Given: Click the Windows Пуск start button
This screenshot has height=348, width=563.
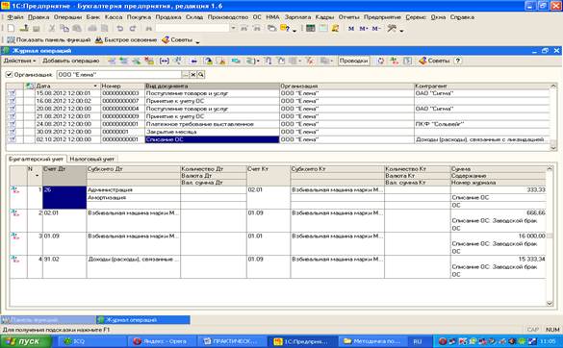Looking at the screenshot, I should 26,341.
